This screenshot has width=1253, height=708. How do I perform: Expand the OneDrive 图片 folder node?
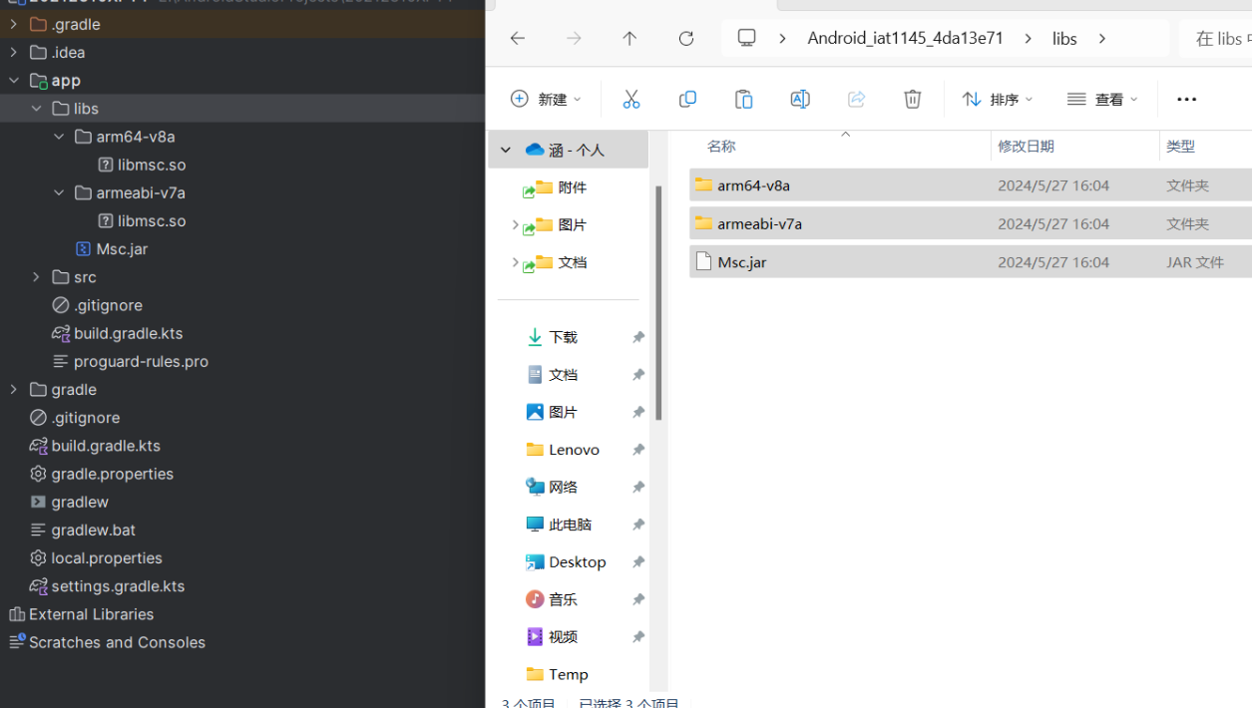pyautogui.click(x=515, y=225)
